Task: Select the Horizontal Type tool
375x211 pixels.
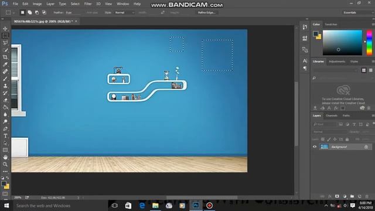Action: (5, 136)
